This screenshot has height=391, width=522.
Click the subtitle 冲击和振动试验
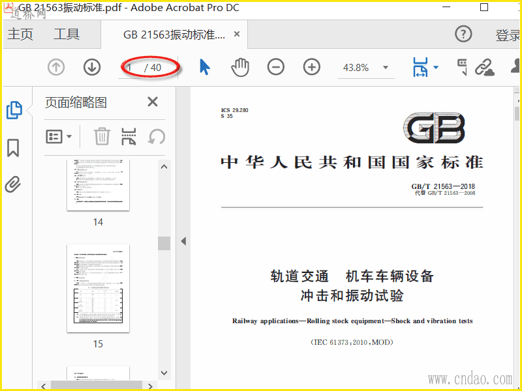point(352,296)
